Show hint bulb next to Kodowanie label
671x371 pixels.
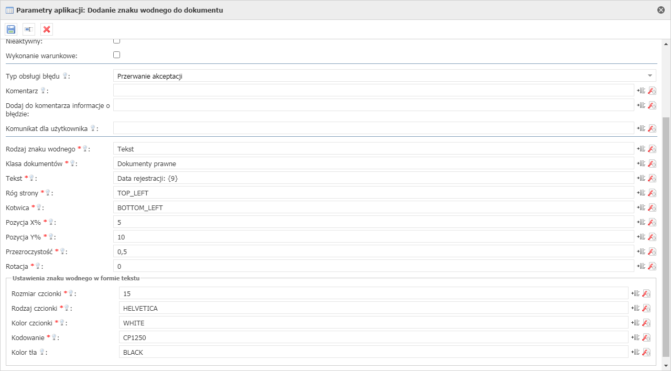click(x=53, y=337)
